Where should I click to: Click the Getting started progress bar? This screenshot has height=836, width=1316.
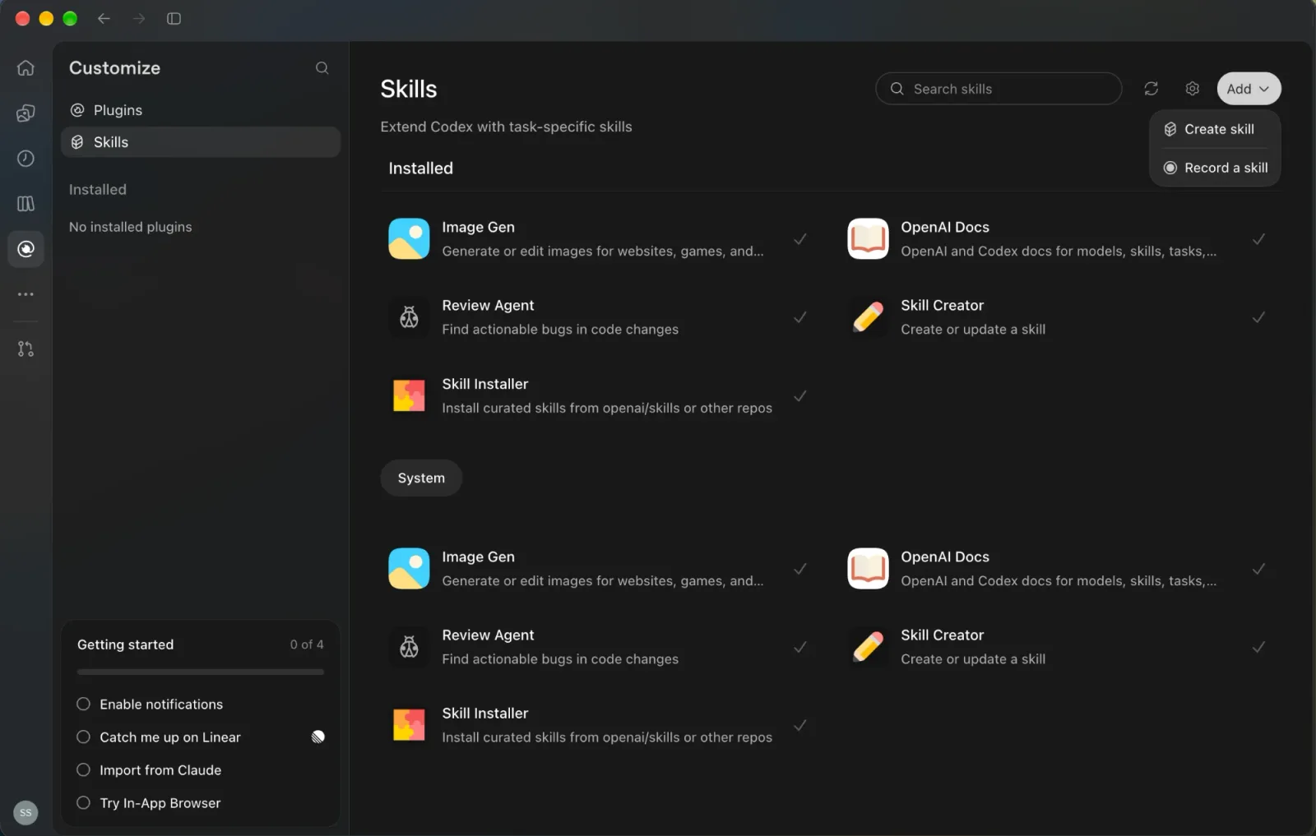(201, 672)
